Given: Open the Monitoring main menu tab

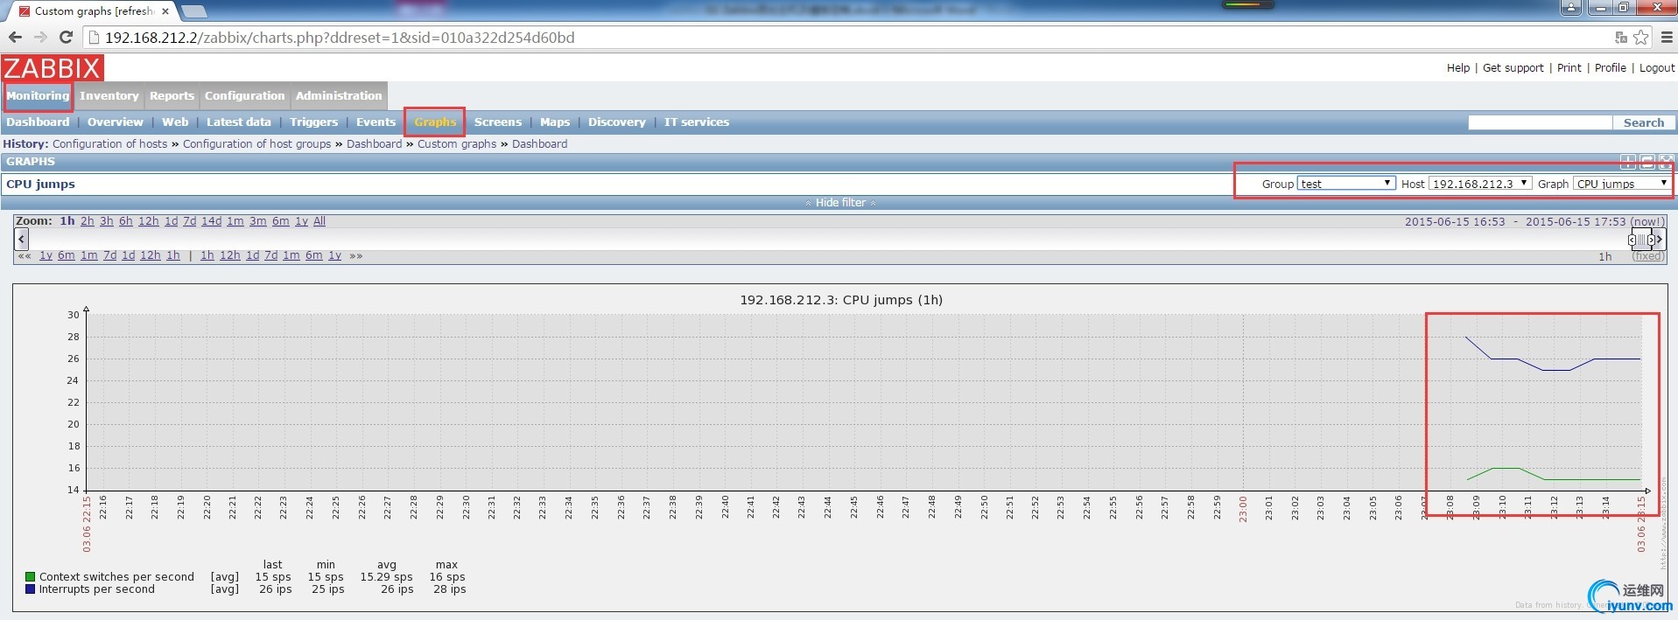Looking at the screenshot, I should click(38, 96).
